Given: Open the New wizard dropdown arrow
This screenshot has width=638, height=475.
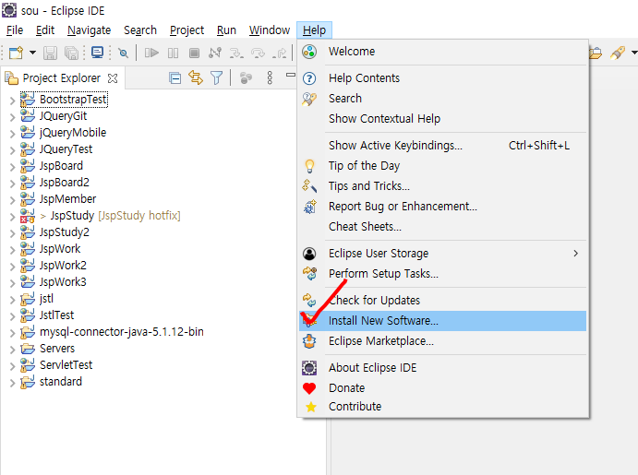Looking at the screenshot, I should (x=32, y=53).
